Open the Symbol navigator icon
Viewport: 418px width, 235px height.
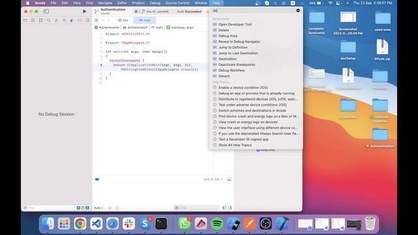40,20
